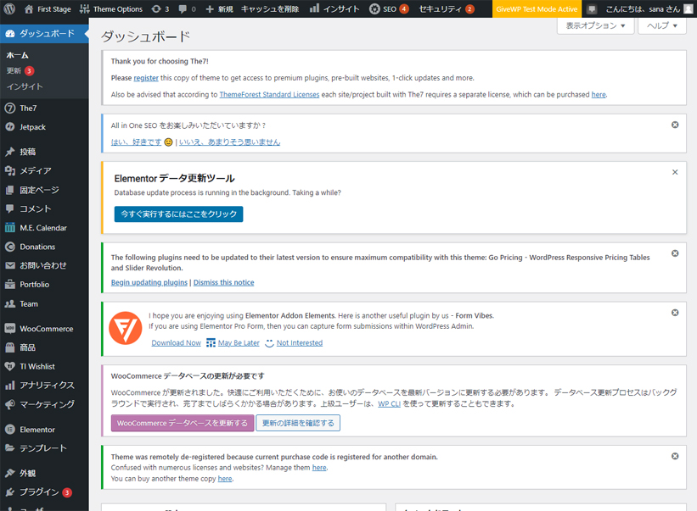Open Jetpack from the sidebar
697x511 pixels.
pyautogui.click(x=32, y=127)
